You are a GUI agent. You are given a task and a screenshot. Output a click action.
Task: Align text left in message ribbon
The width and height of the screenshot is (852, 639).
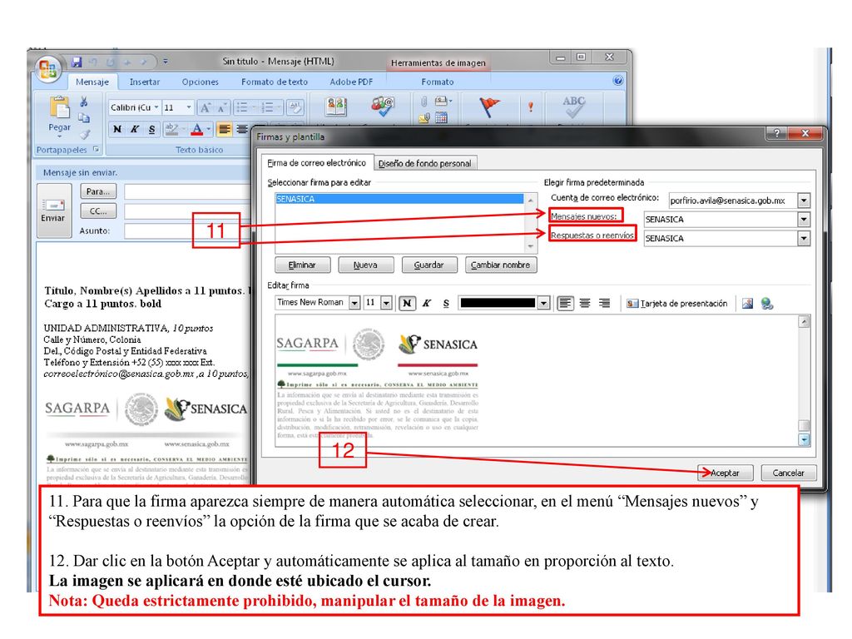tap(224, 129)
